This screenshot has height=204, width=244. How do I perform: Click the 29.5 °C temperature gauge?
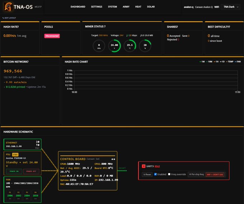(130, 46)
